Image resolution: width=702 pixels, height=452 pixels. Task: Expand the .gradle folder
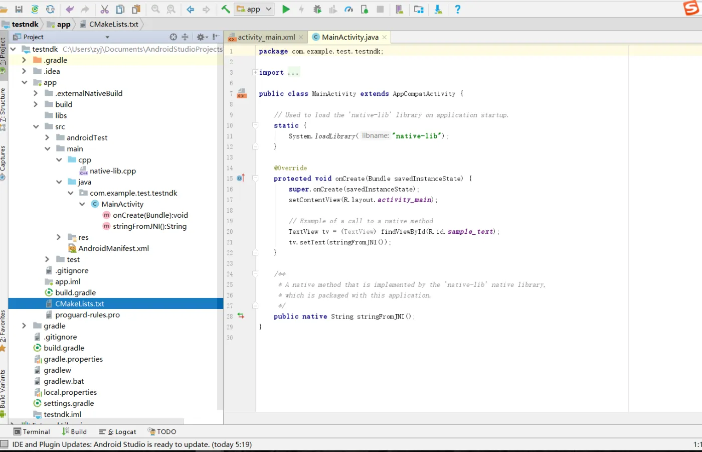point(24,60)
